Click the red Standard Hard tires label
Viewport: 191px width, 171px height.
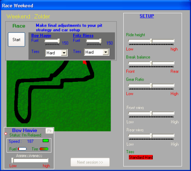[x=141, y=158]
